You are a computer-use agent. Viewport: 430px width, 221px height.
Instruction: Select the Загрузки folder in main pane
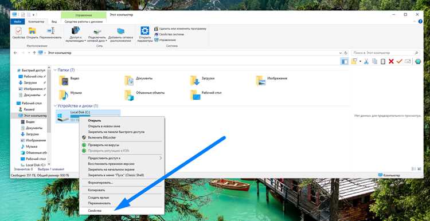[x=202, y=81]
